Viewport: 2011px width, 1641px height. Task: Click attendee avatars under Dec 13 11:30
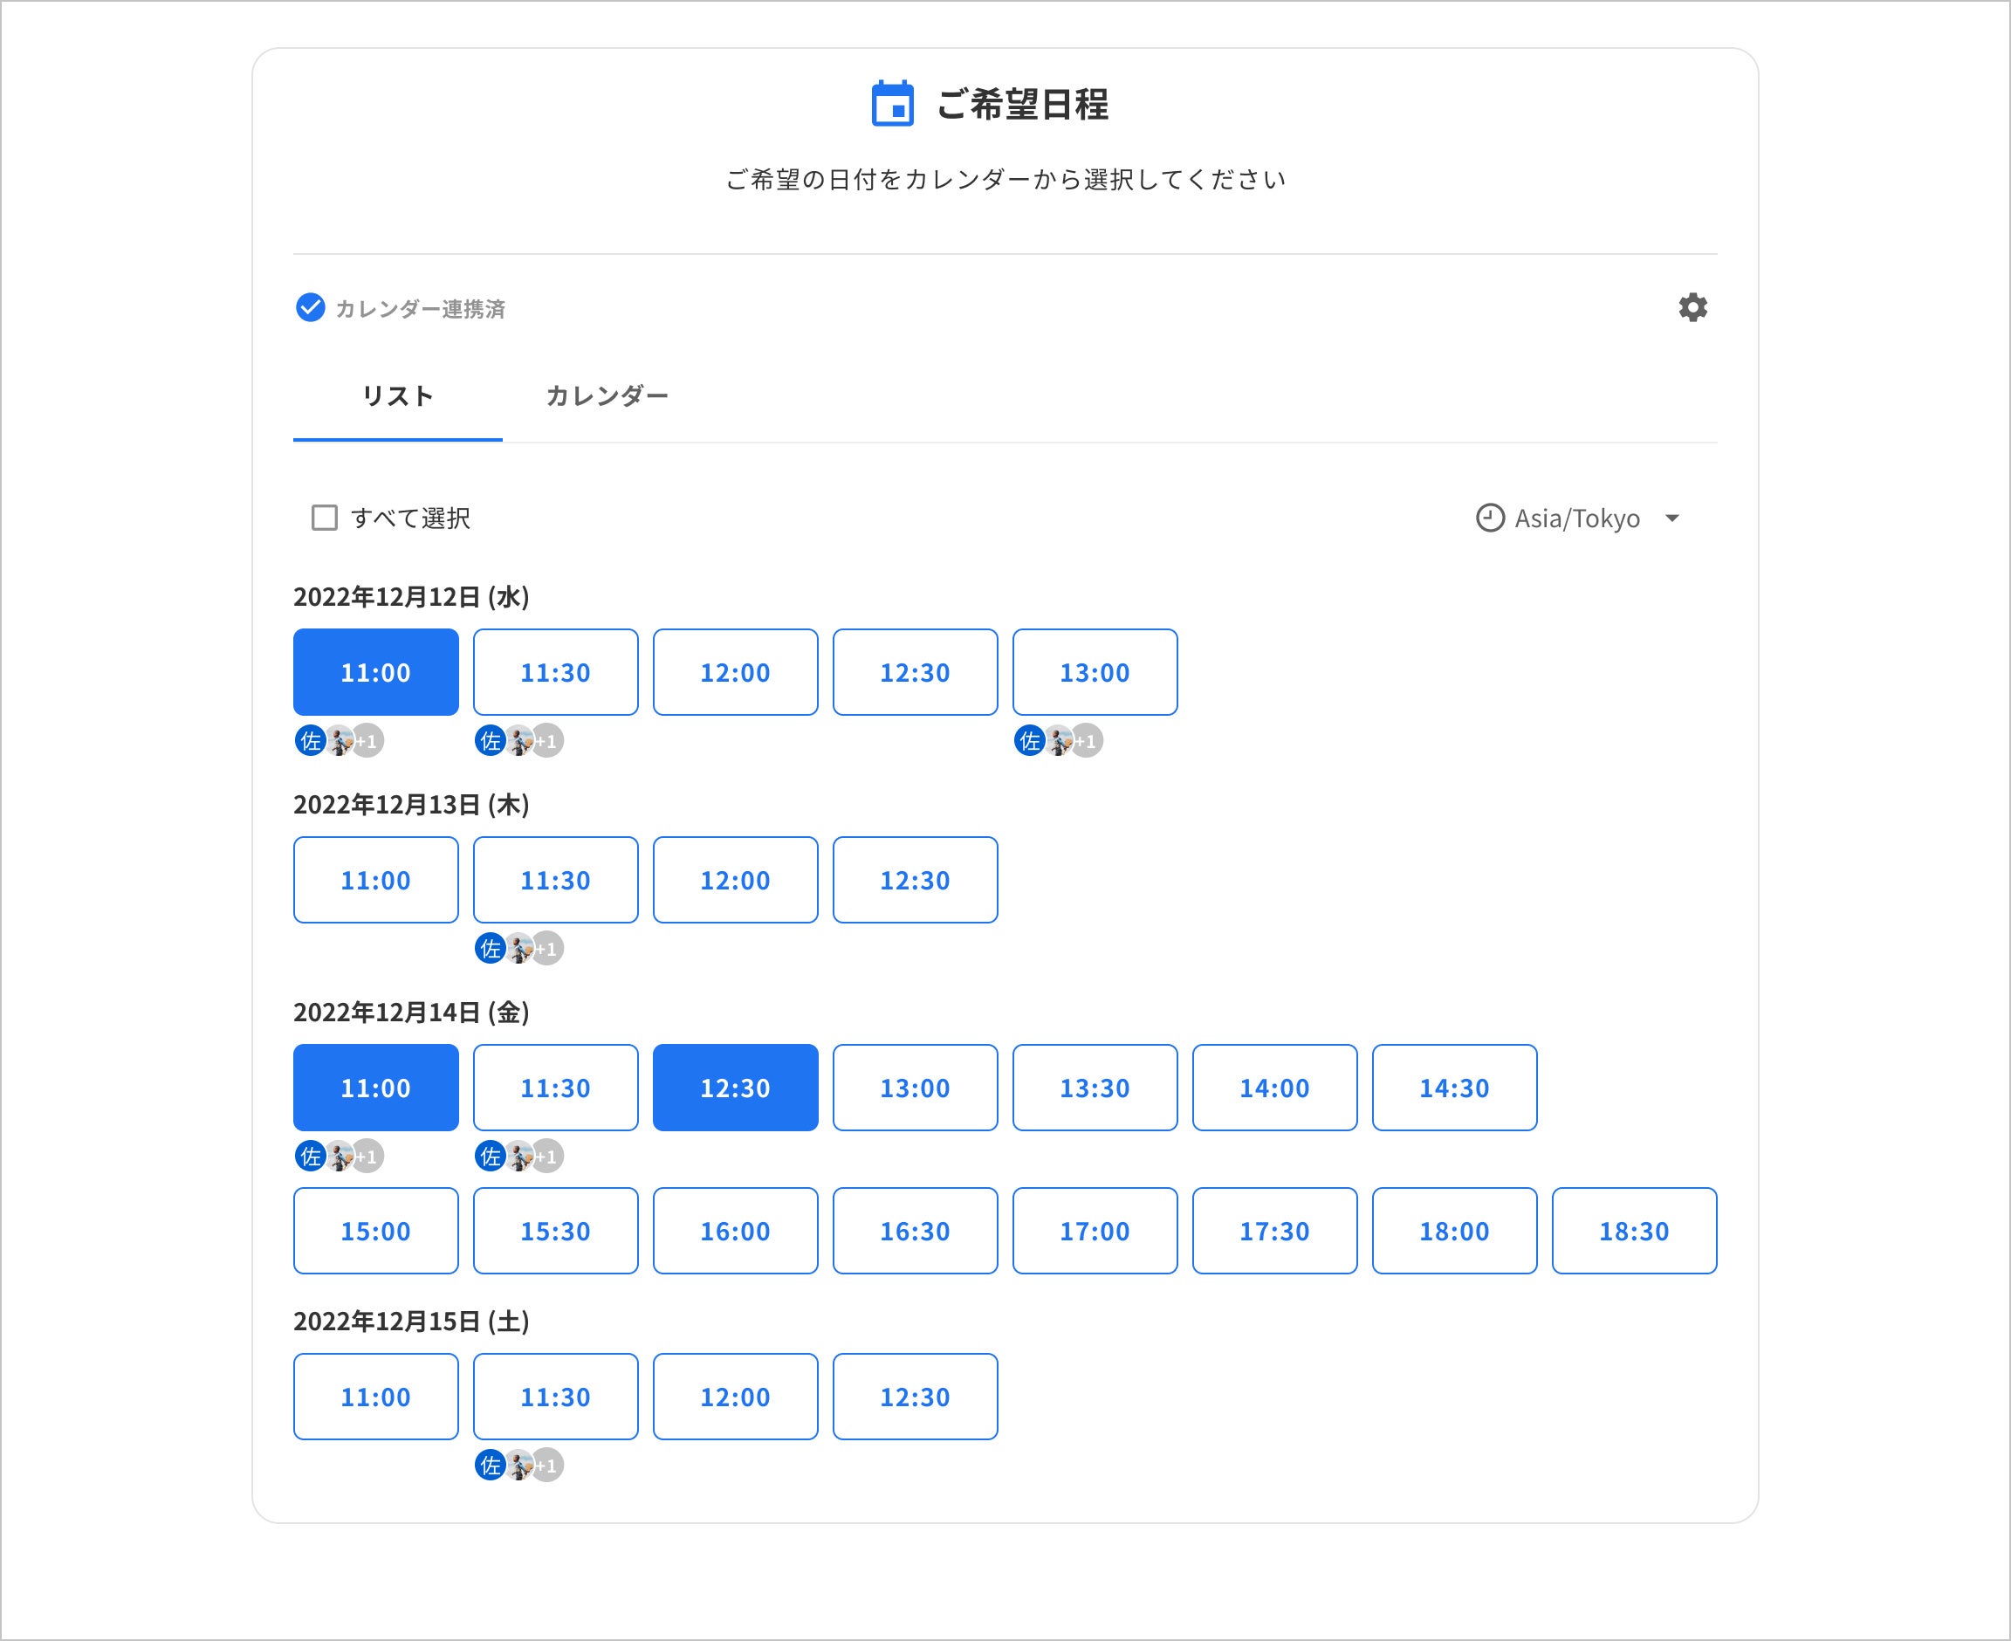(x=518, y=948)
